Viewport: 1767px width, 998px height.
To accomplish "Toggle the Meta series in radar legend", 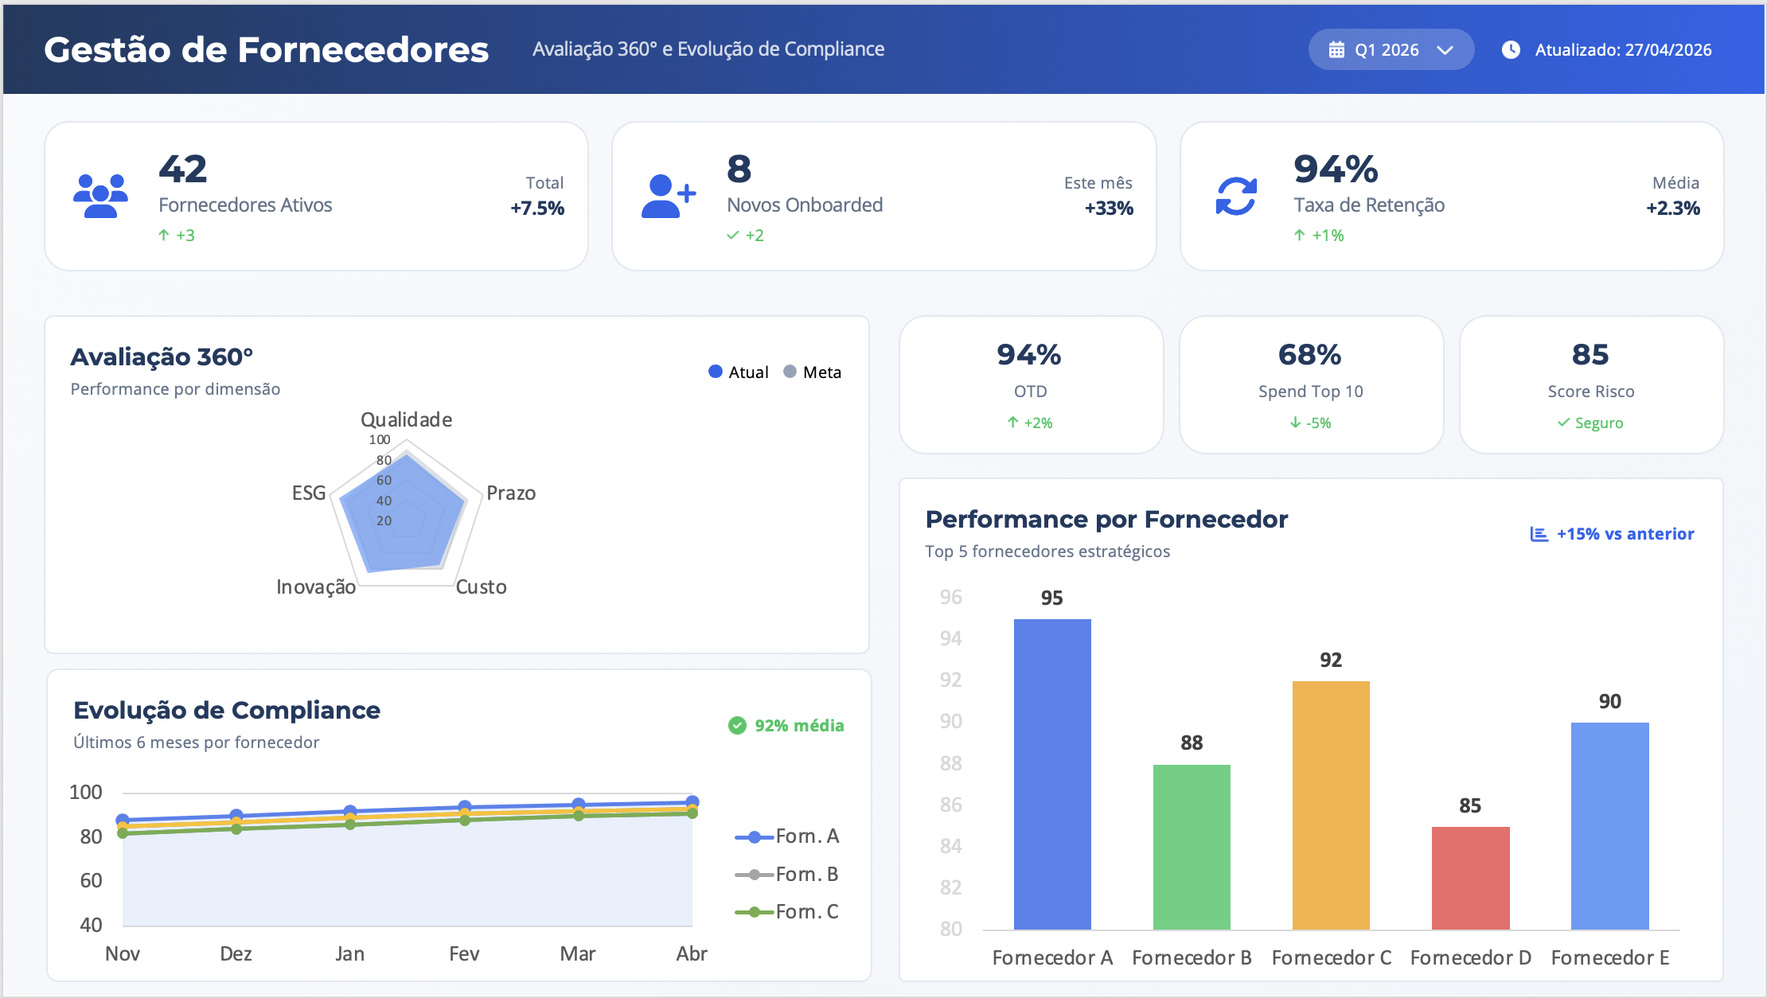I will point(812,372).
